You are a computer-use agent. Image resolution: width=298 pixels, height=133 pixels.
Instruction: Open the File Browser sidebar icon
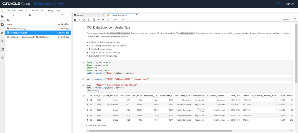pyautogui.click(x=2, y=16)
